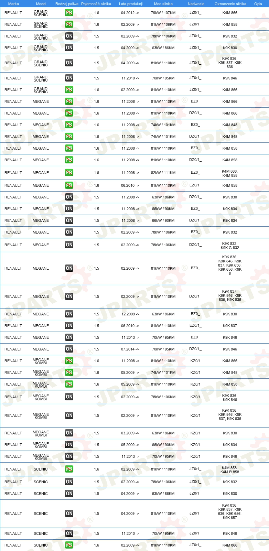
Task: Click the Moc silnika column header
Action: pyautogui.click(x=163, y=4)
